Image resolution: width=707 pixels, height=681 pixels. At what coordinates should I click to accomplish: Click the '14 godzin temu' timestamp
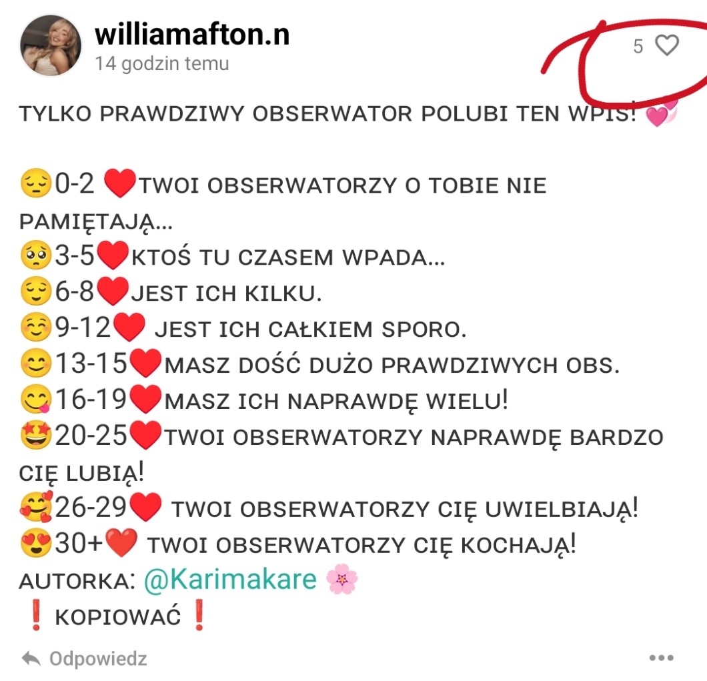[x=162, y=63]
